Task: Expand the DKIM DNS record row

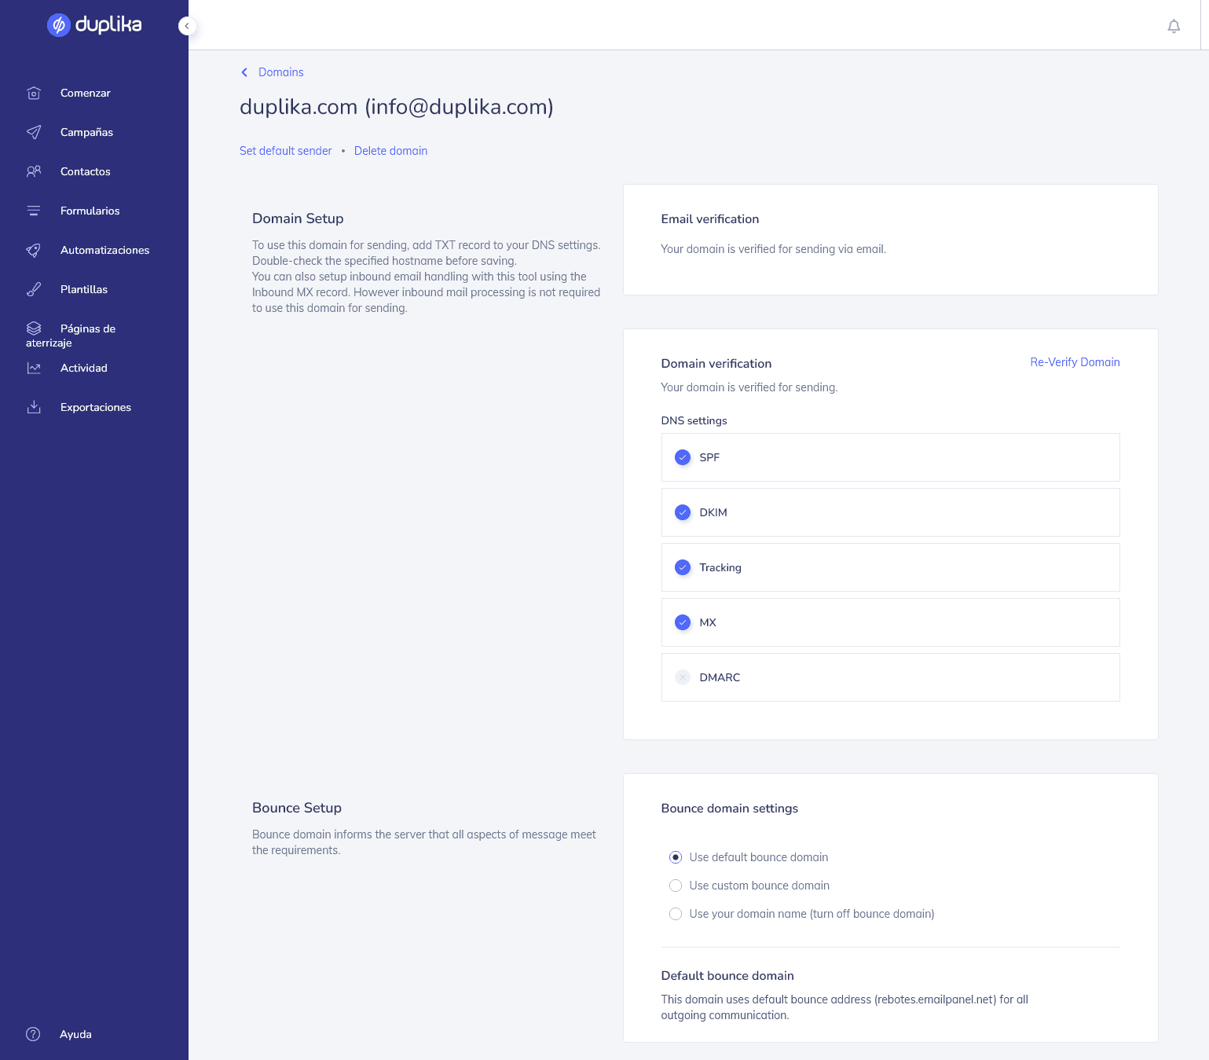Action: (x=890, y=512)
